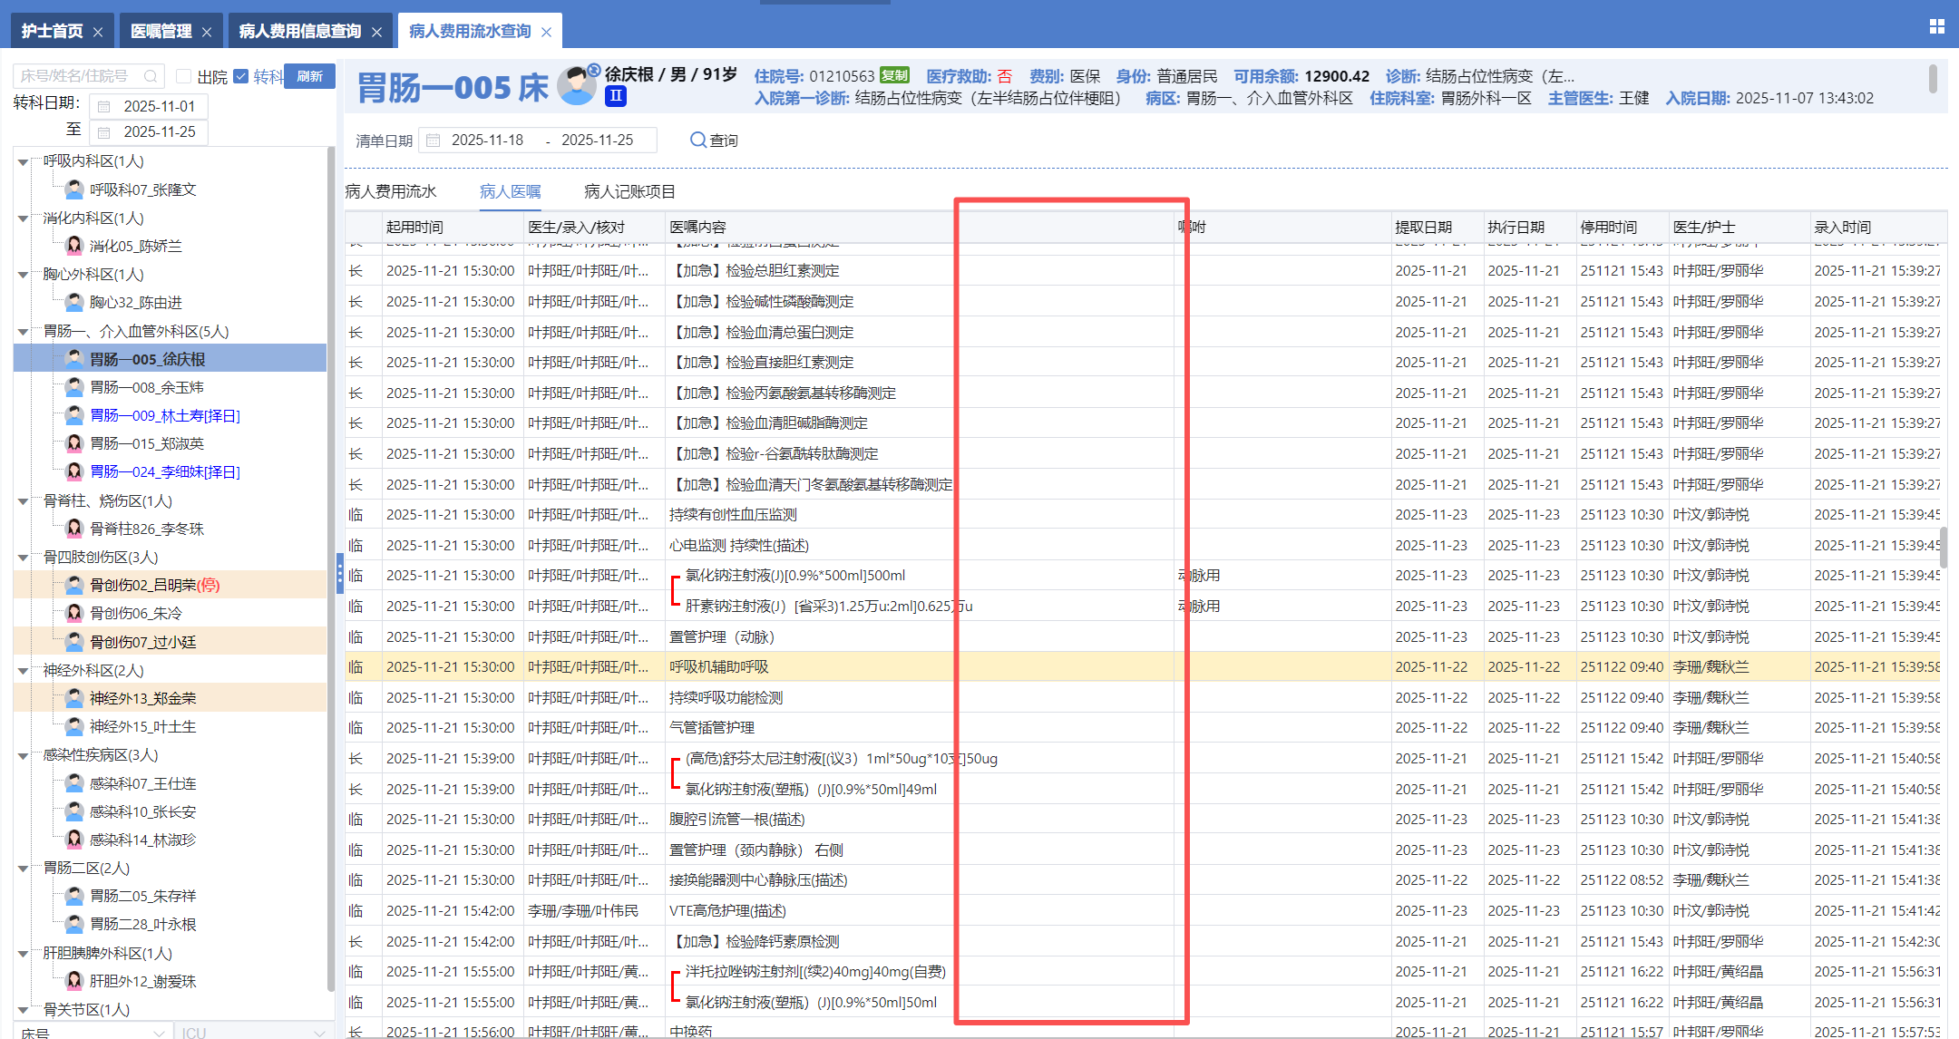Click the calendar icon in 清单日期 range
1959x1039 pixels.
coord(434,141)
